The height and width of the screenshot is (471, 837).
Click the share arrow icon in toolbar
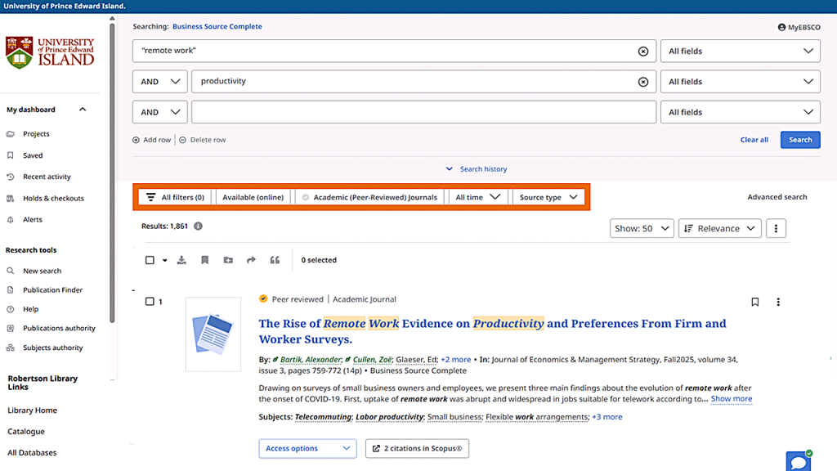point(251,260)
